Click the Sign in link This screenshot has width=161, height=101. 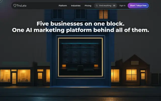[x=123, y=6]
